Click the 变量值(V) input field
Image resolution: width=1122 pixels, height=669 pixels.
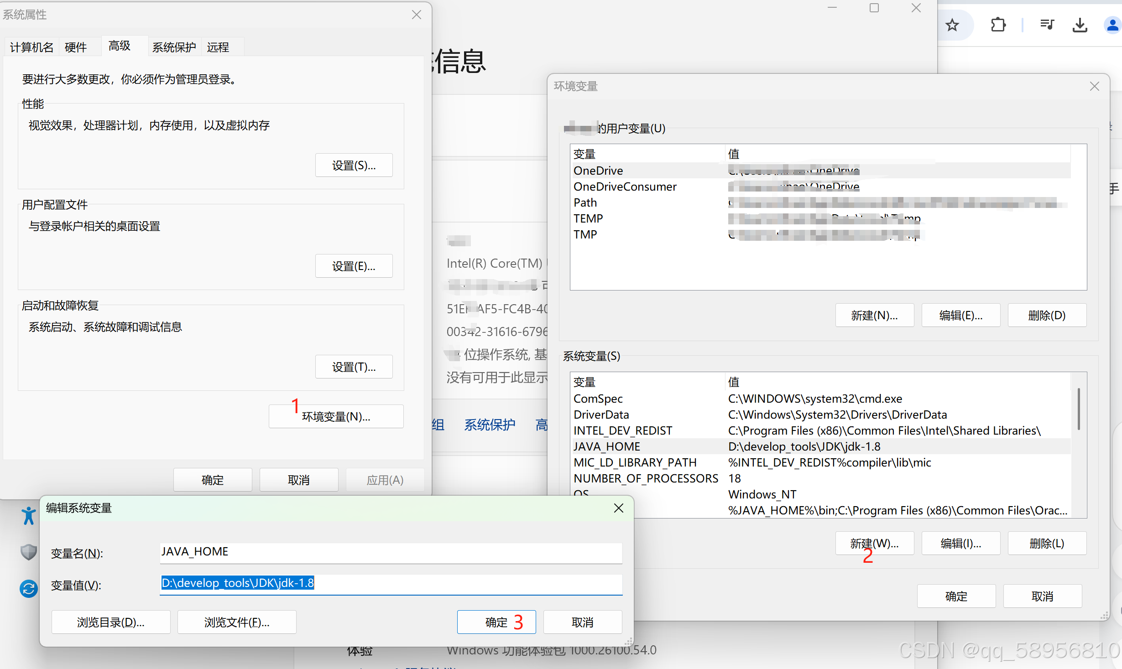pyautogui.click(x=391, y=583)
